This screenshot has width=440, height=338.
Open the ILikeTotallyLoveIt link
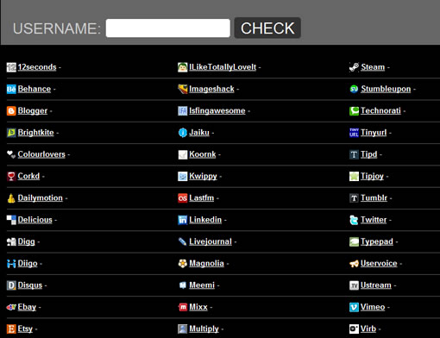[x=223, y=67]
